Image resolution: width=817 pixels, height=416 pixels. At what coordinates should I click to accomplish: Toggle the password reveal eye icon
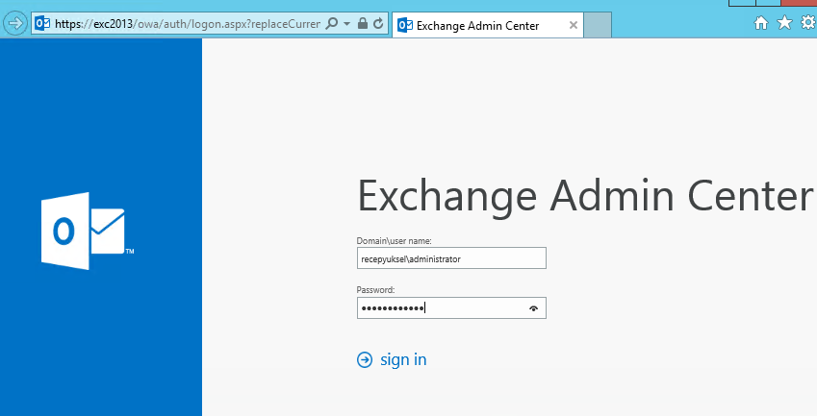tap(533, 308)
